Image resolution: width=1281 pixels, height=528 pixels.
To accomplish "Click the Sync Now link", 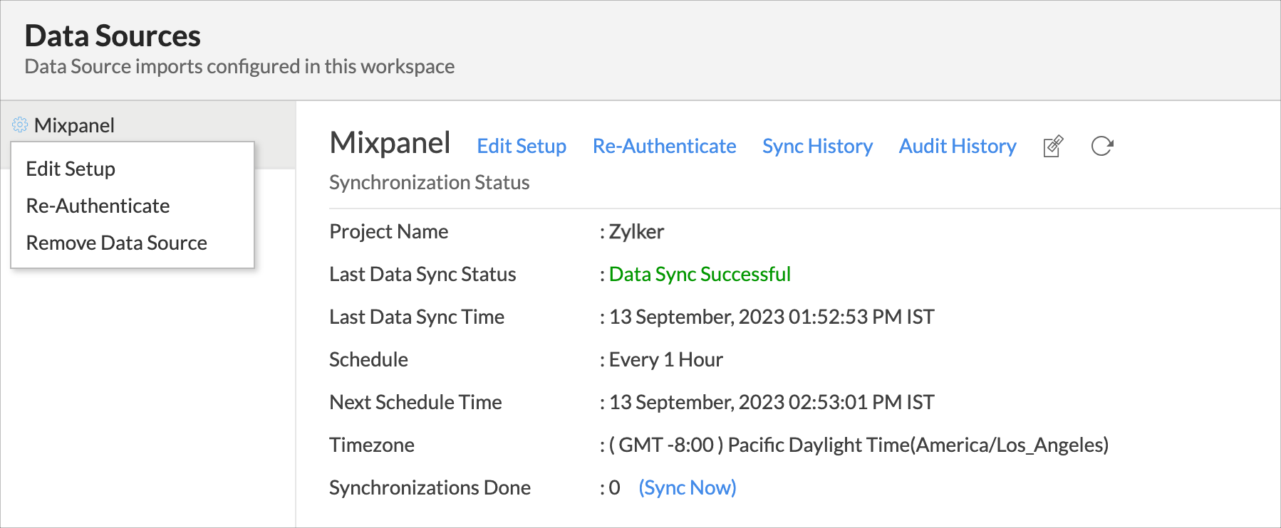I will [688, 487].
